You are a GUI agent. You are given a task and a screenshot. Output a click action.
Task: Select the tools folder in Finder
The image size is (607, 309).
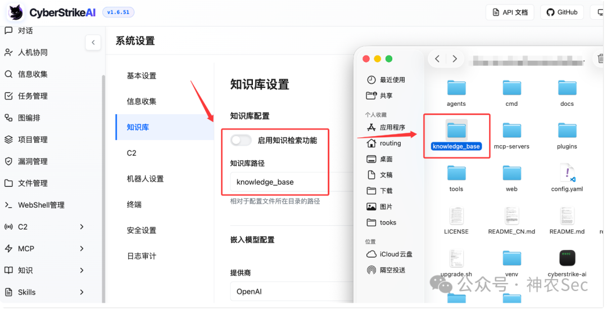click(456, 173)
